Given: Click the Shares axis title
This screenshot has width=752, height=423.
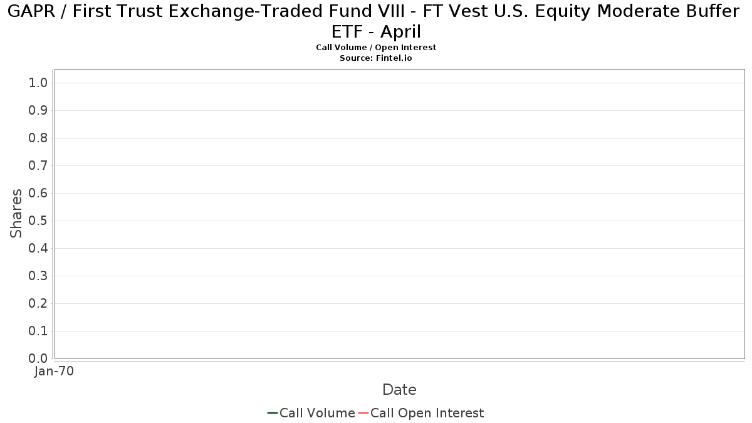Looking at the screenshot, I should pyautogui.click(x=16, y=213).
